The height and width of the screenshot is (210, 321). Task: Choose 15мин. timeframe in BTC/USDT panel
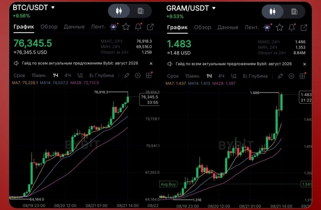[x=39, y=75]
